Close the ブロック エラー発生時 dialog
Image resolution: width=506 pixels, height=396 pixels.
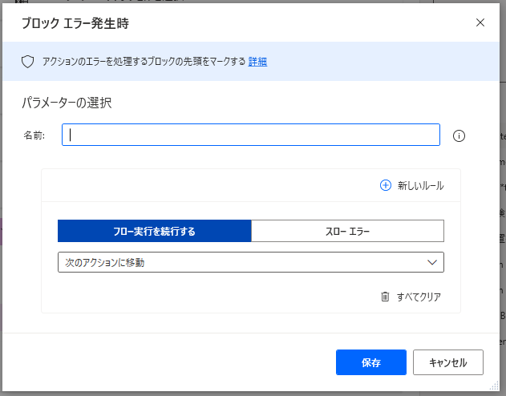pyautogui.click(x=480, y=22)
